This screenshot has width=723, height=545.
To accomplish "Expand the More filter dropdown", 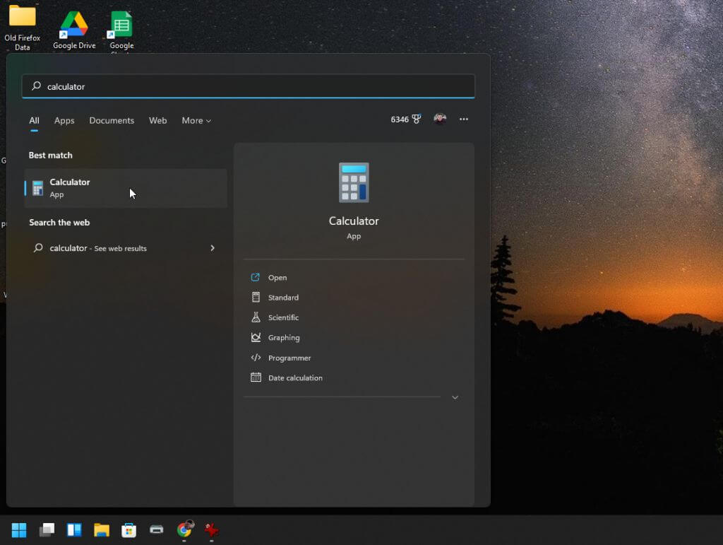I will tap(196, 121).
